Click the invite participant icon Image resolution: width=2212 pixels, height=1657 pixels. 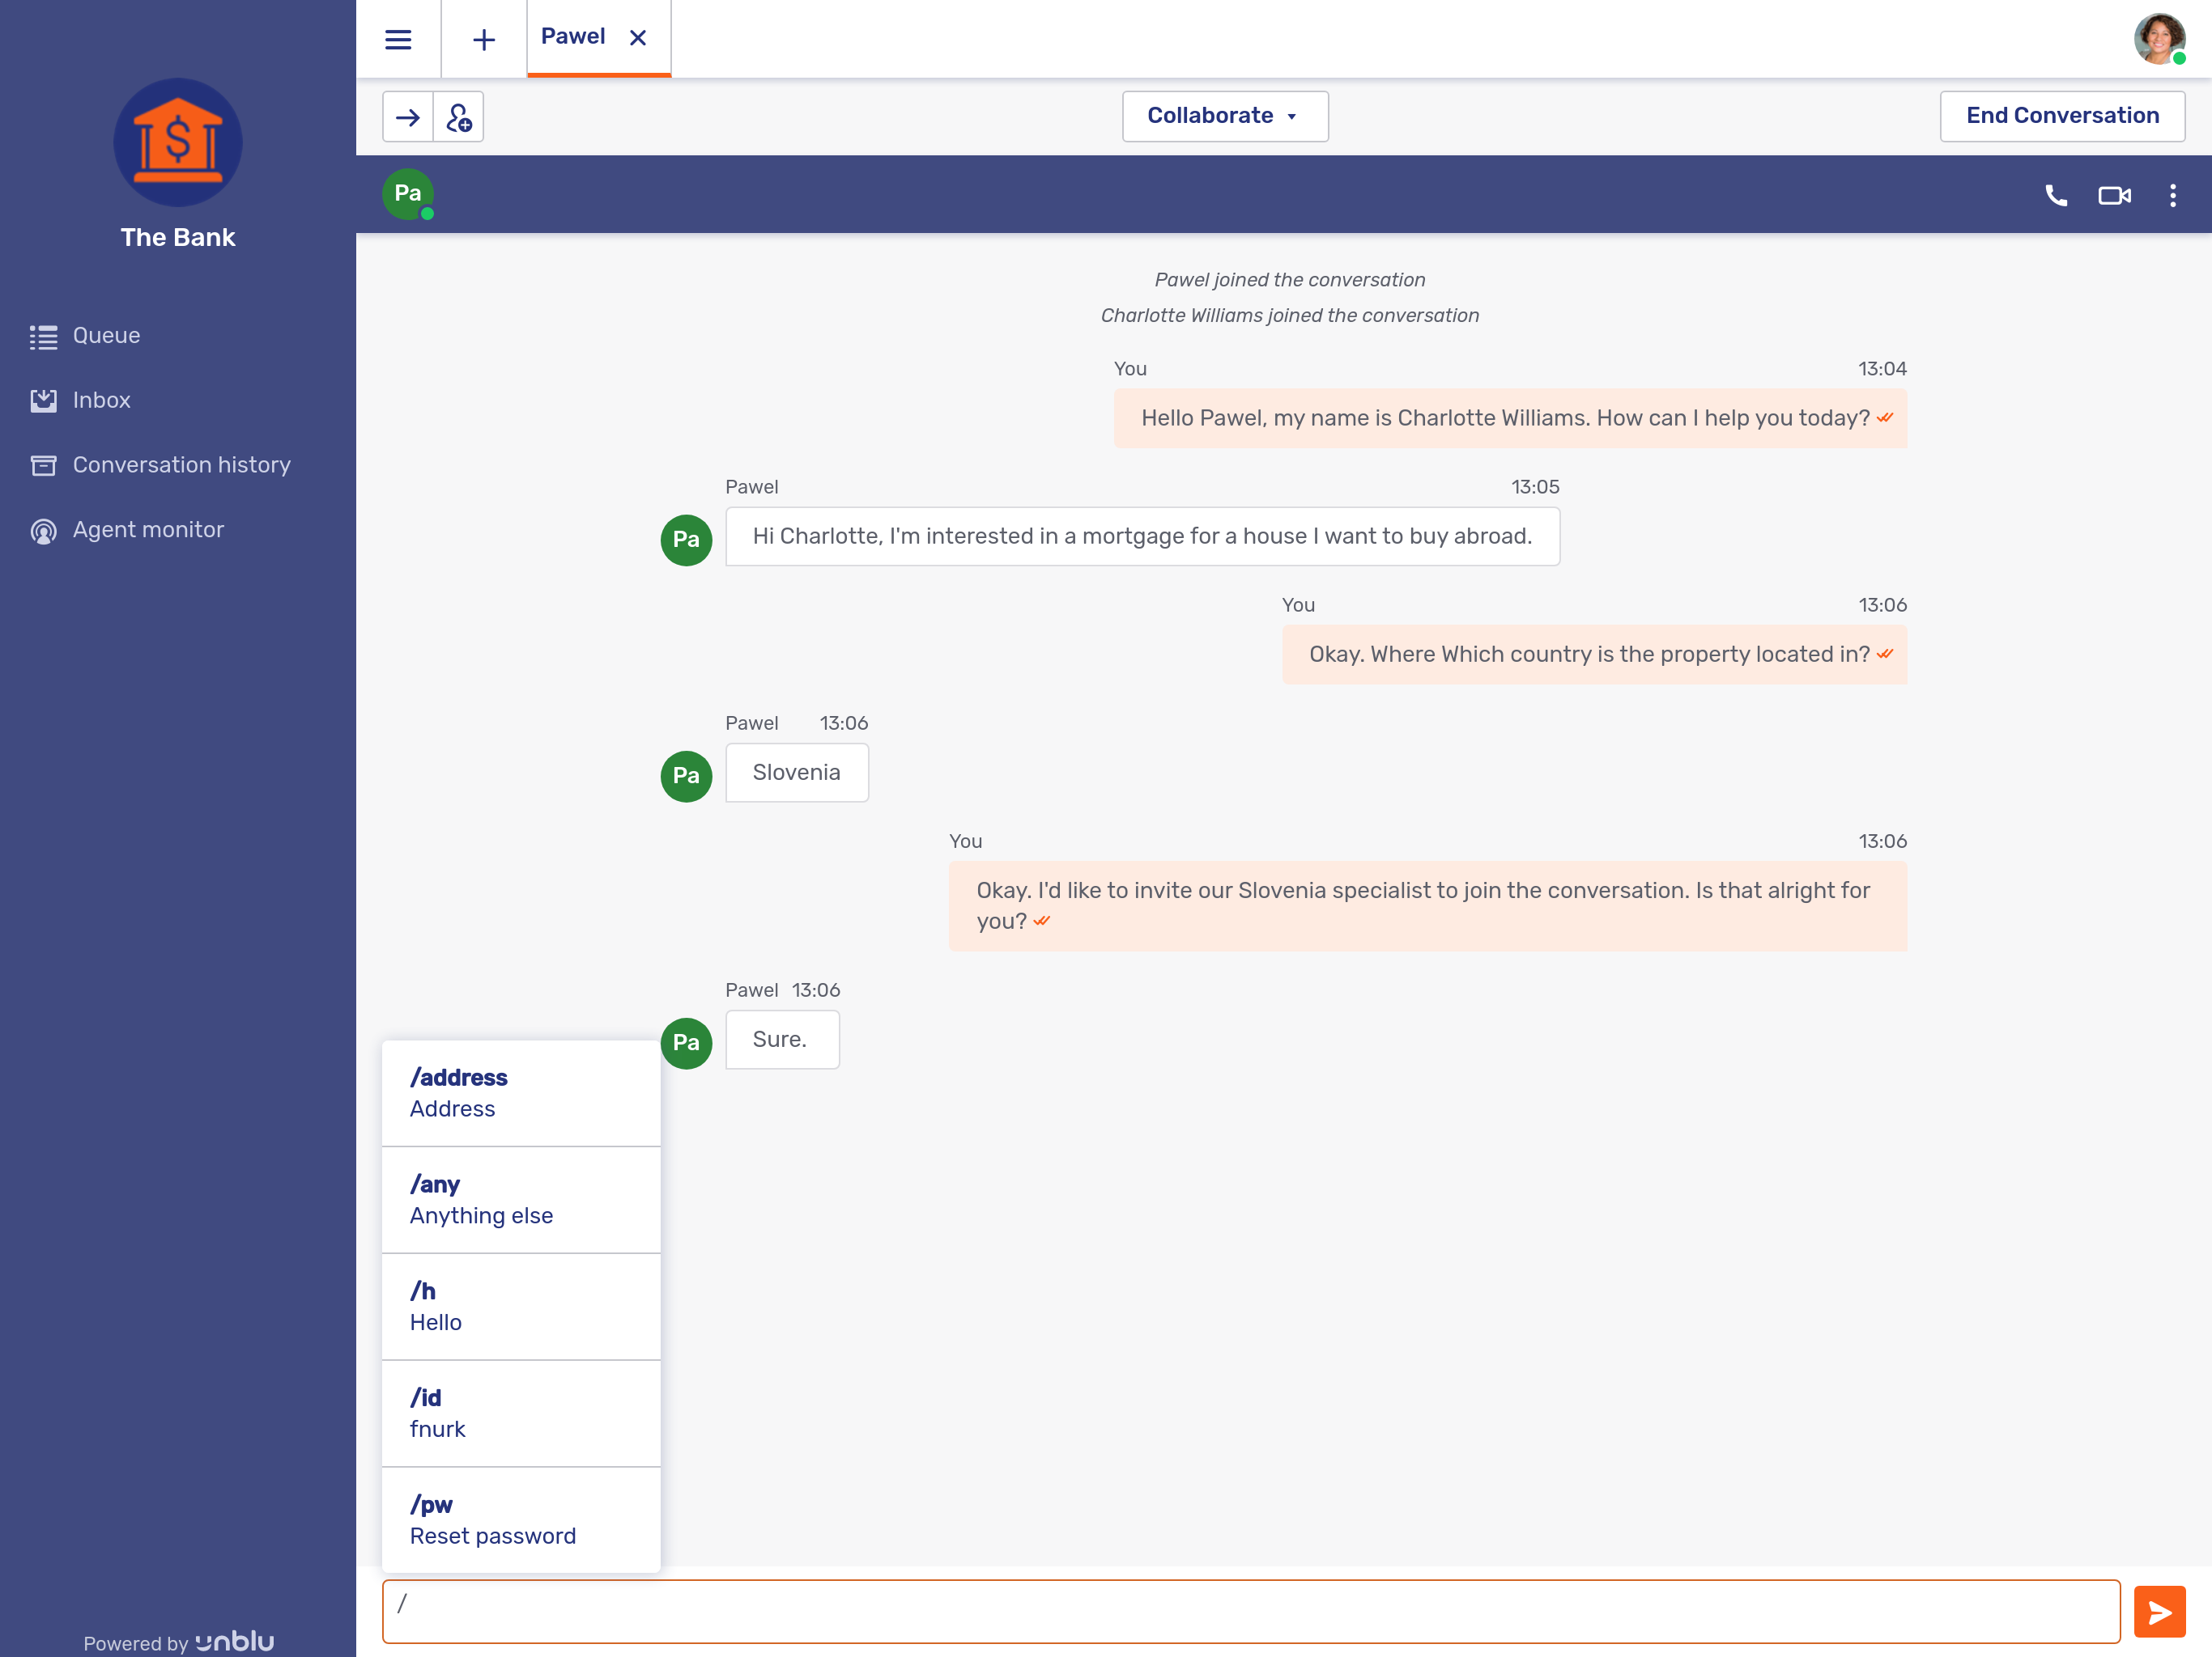pyautogui.click(x=459, y=117)
